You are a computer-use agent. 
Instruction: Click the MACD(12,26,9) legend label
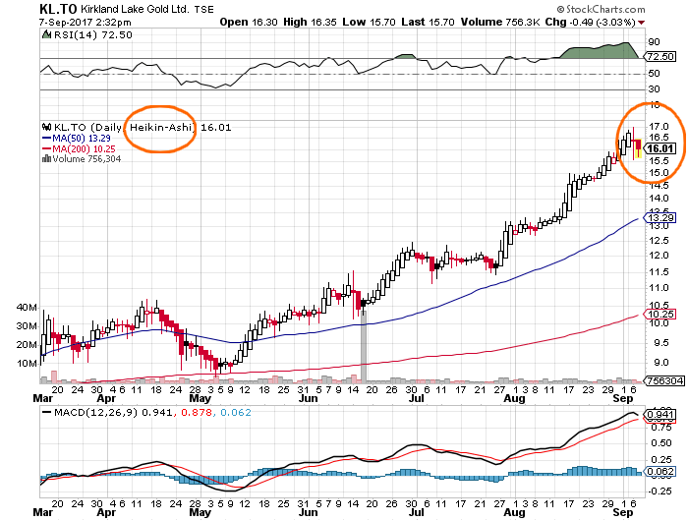point(95,413)
